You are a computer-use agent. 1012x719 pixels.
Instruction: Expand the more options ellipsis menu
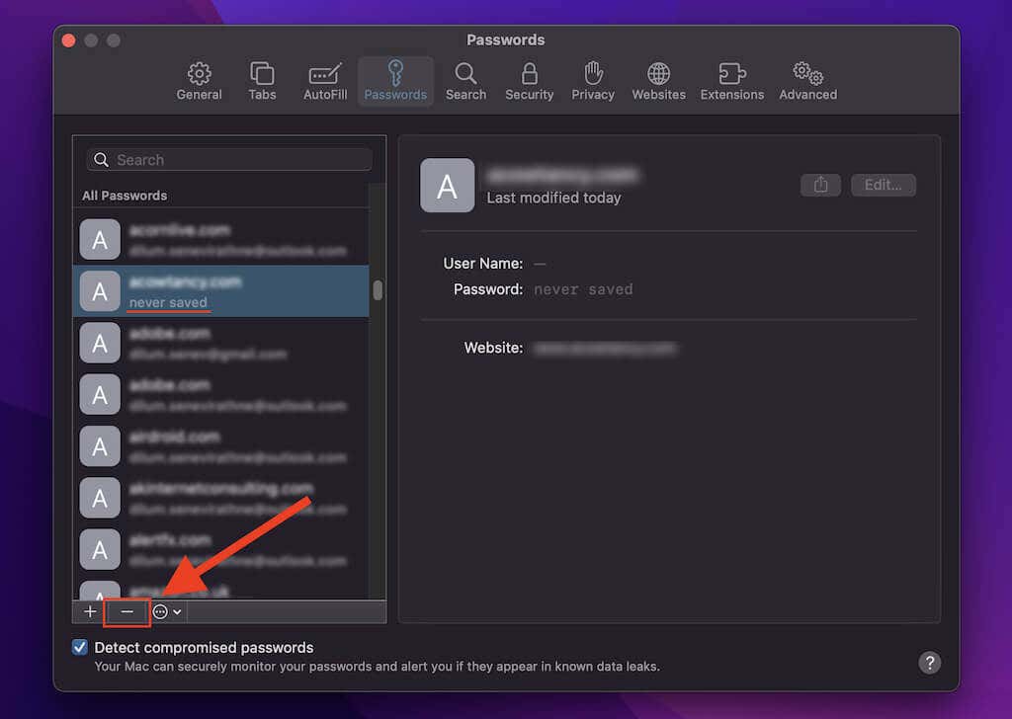click(x=166, y=612)
